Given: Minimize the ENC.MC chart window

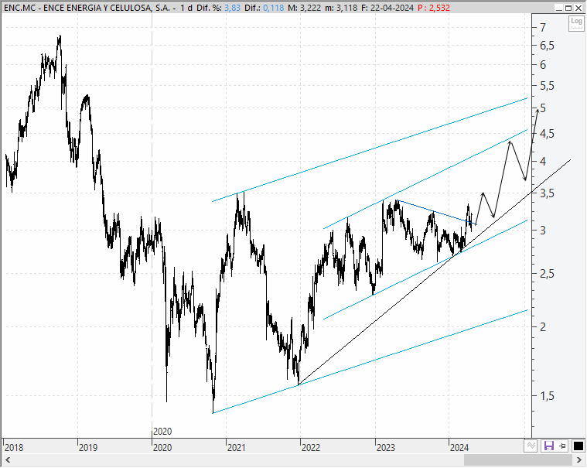Looking at the screenshot, I should point(559,8).
